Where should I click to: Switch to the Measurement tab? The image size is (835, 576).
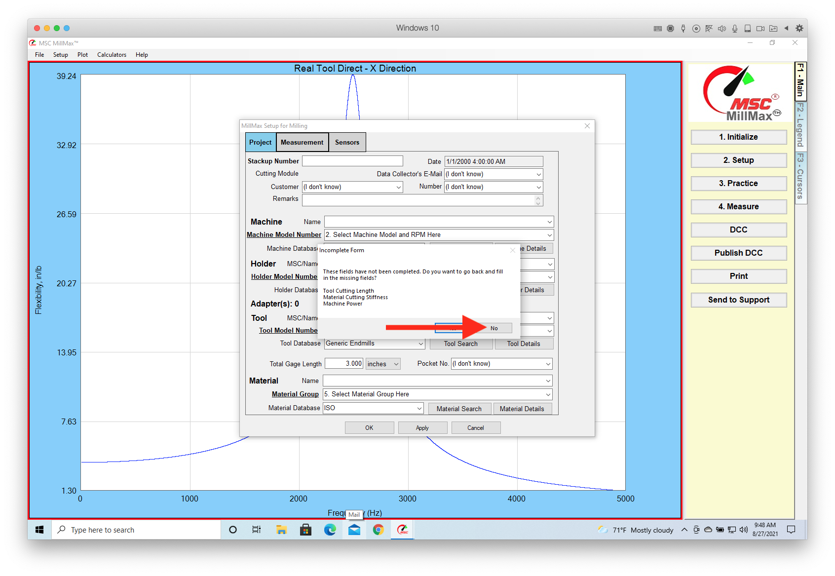pos(302,142)
